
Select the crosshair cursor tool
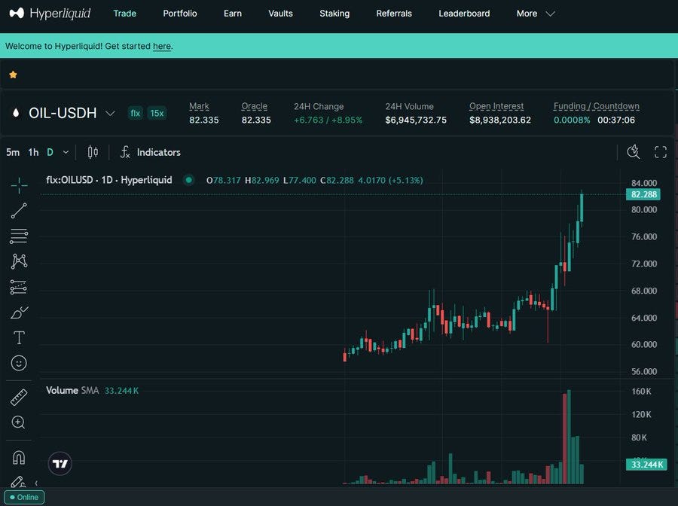click(19, 186)
